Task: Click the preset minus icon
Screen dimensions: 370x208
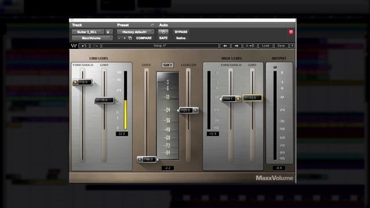Action: click(119, 38)
